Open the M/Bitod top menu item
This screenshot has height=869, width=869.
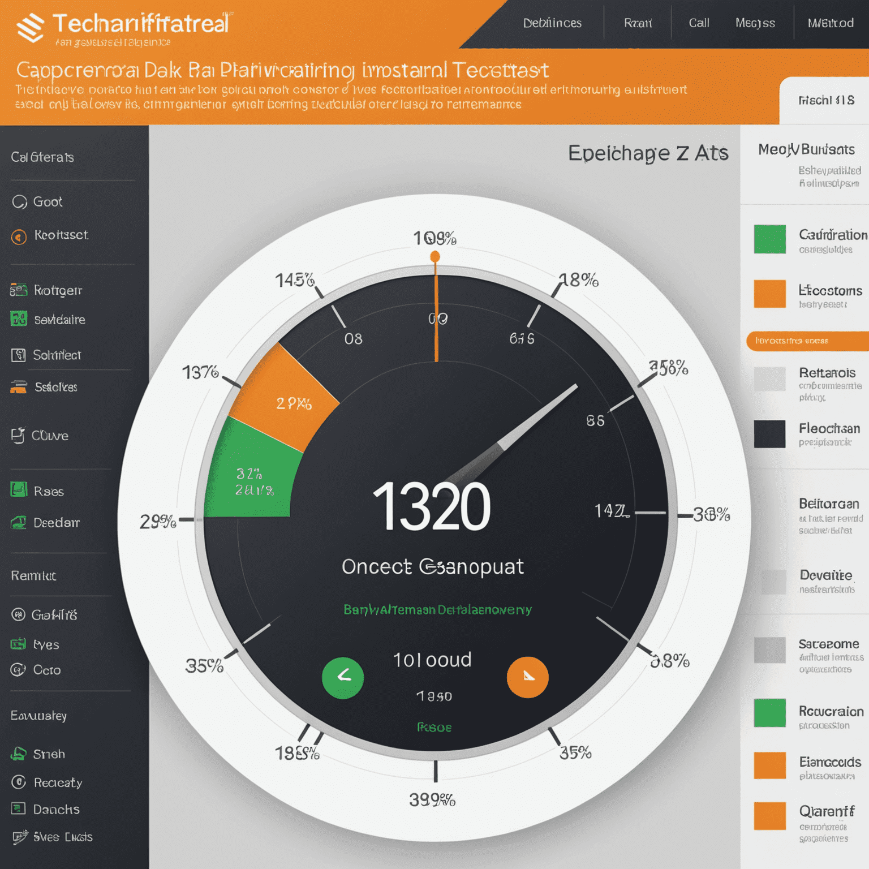coord(831,23)
